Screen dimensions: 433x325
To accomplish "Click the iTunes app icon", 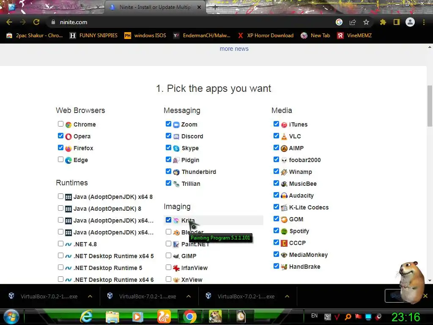I will coord(284,125).
